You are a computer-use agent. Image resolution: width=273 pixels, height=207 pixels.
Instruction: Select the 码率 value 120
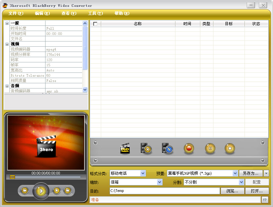[x=64, y=60]
